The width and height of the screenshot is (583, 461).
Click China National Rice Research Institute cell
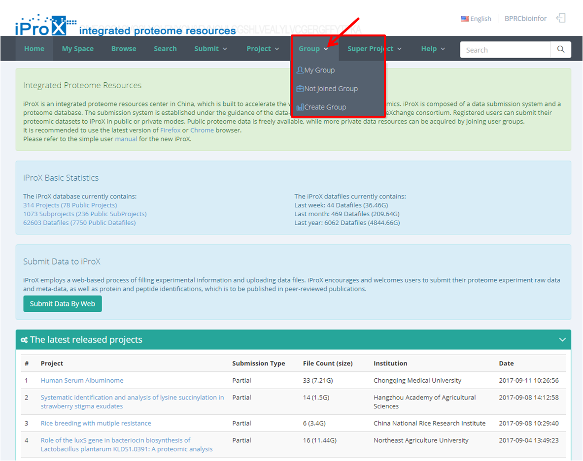[429, 424]
